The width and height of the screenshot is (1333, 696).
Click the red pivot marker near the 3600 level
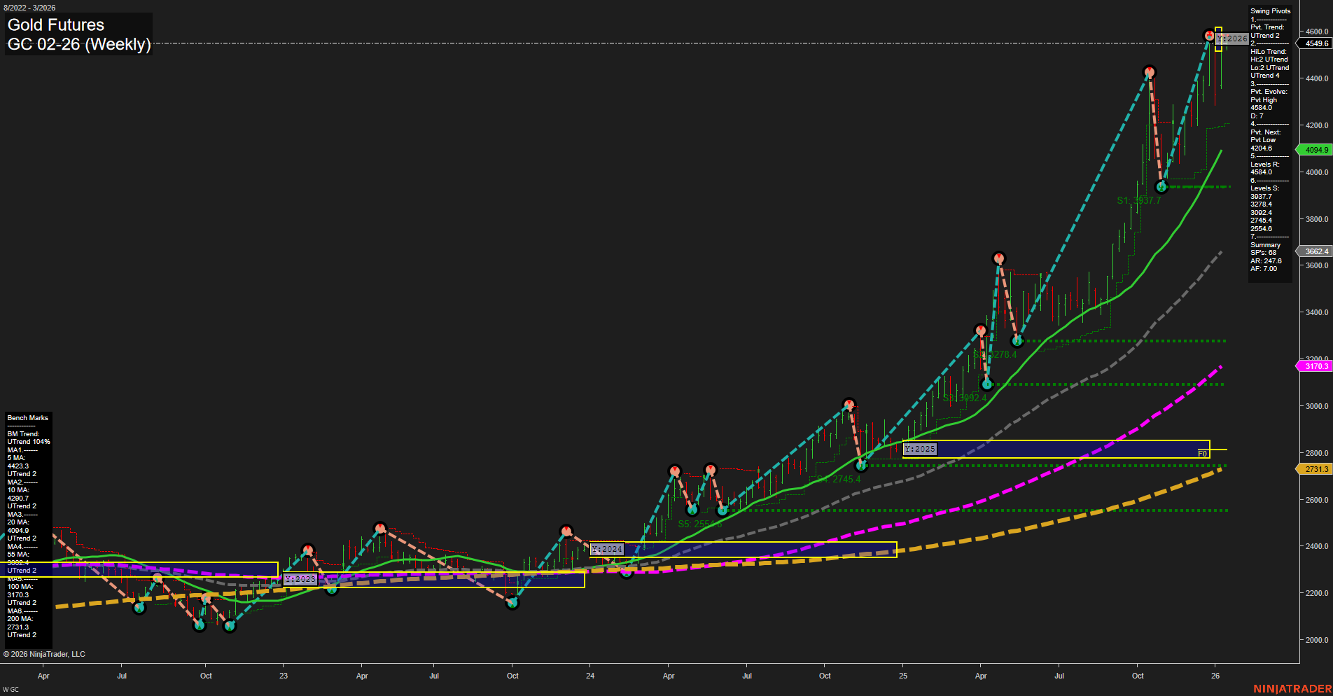(x=998, y=258)
